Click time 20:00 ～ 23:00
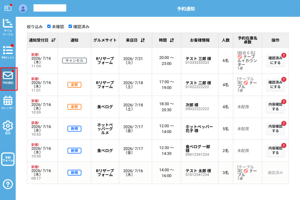The image size is (300, 200). [166, 61]
